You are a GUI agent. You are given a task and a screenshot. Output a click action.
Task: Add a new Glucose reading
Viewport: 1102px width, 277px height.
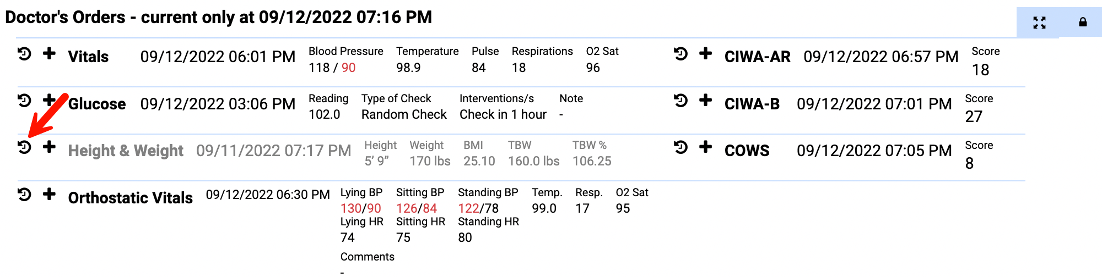(x=49, y=100)
